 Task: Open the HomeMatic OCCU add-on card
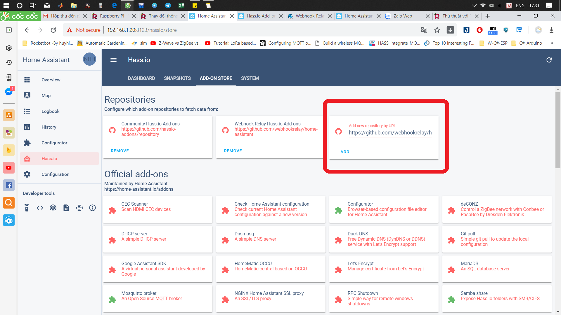[x=271, y=269]
